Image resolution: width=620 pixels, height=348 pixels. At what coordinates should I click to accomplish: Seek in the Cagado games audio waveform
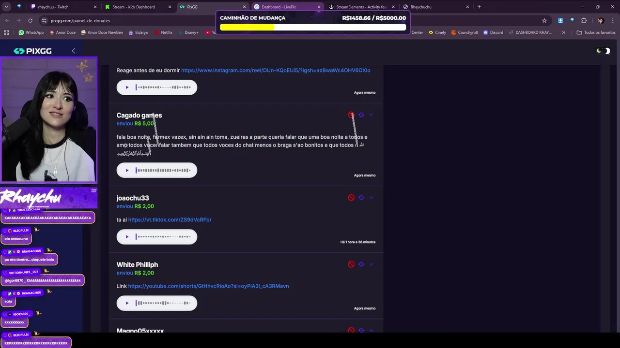pyautogui.click(x=164, y=170)
